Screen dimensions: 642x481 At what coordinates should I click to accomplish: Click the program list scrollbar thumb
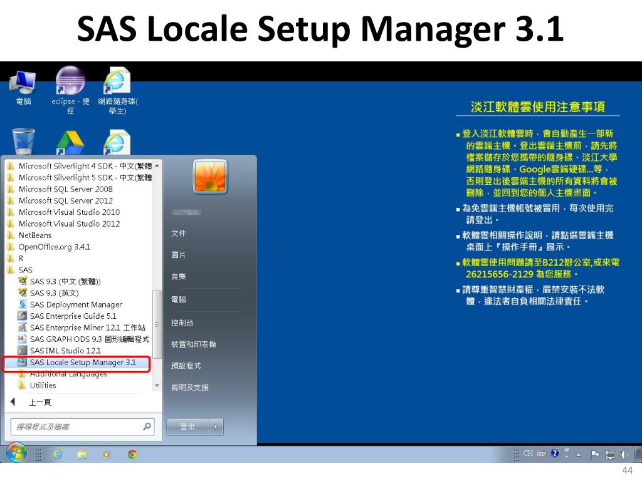pos(157,325)
